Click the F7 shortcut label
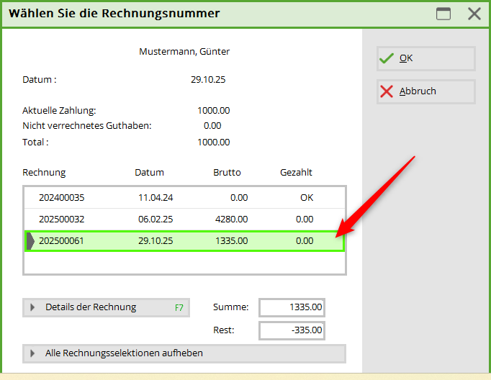 [179, 308]
